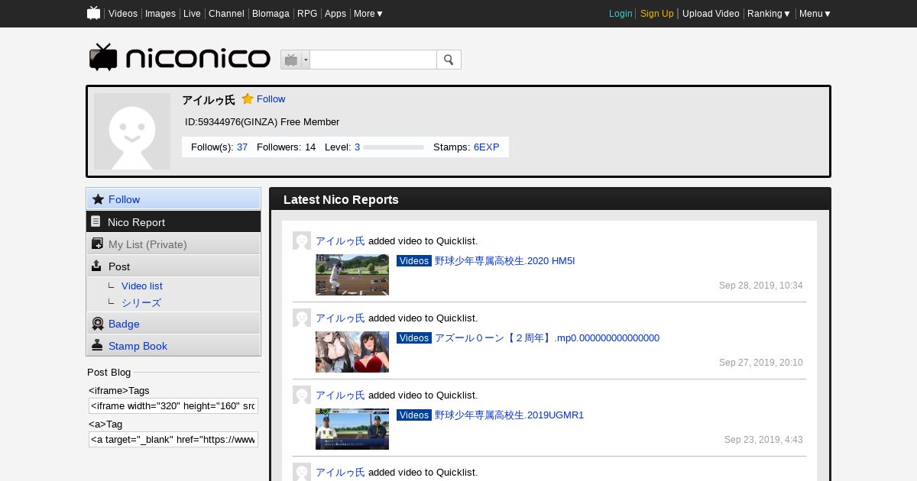Click the My List (Private) icon
917x481 pixels.
(97, 244)
